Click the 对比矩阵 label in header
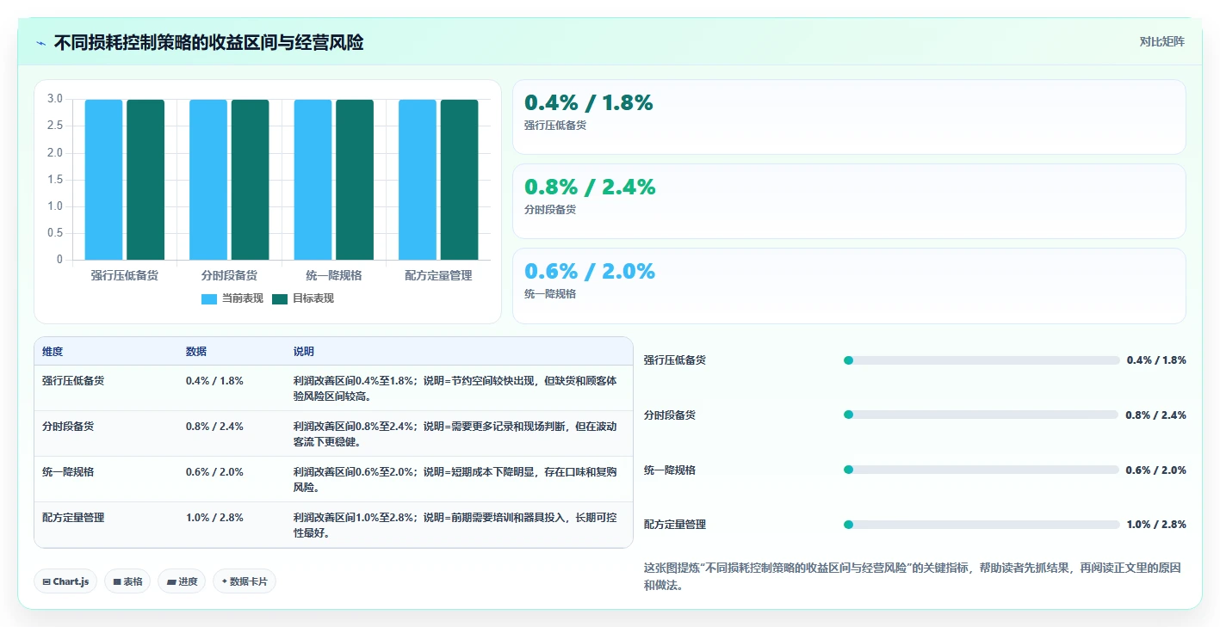1220x627 pixels. click(x=1161, y=41)
